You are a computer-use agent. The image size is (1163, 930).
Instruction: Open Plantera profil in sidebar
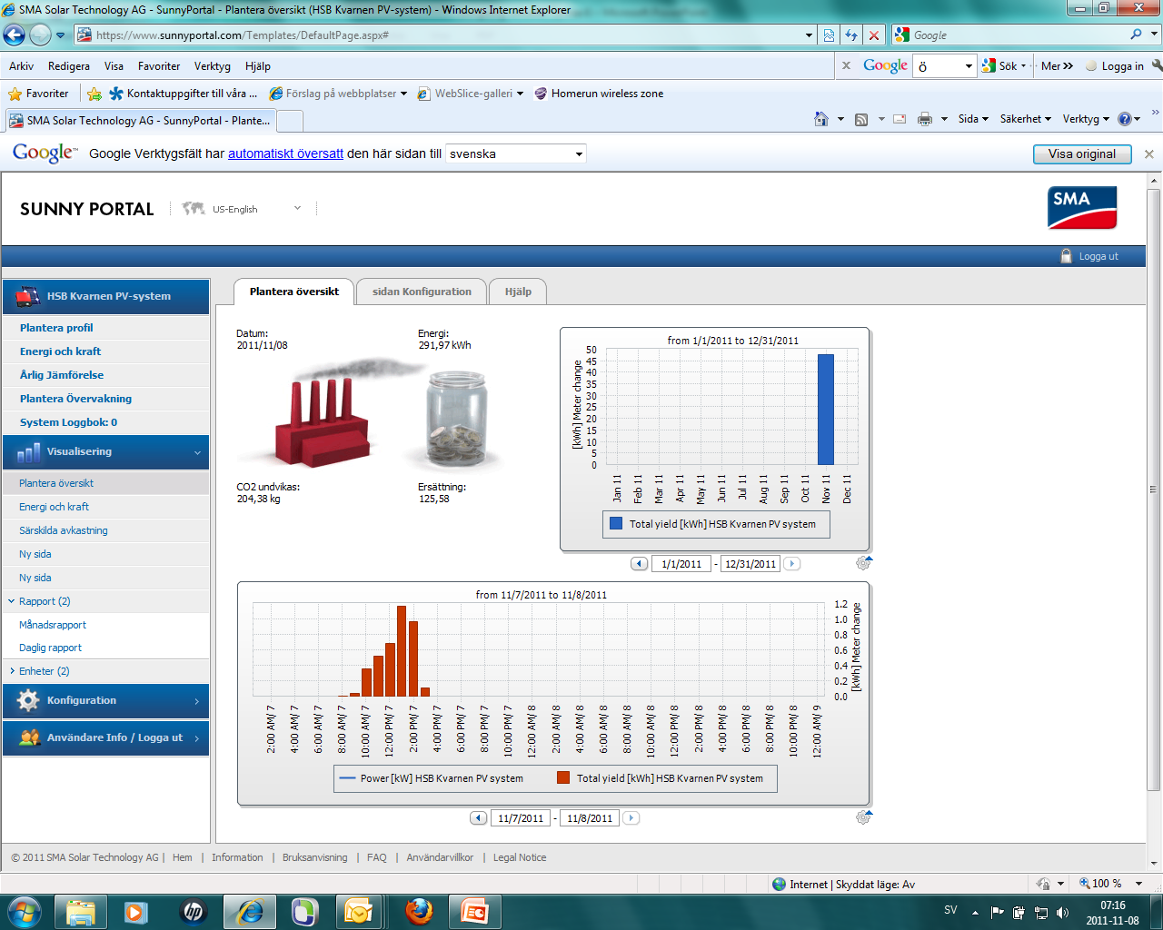[56, 328]
